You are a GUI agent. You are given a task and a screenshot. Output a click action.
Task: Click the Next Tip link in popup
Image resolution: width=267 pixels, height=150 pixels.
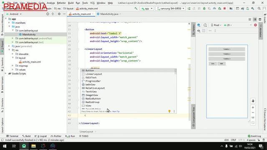[116, 111]
